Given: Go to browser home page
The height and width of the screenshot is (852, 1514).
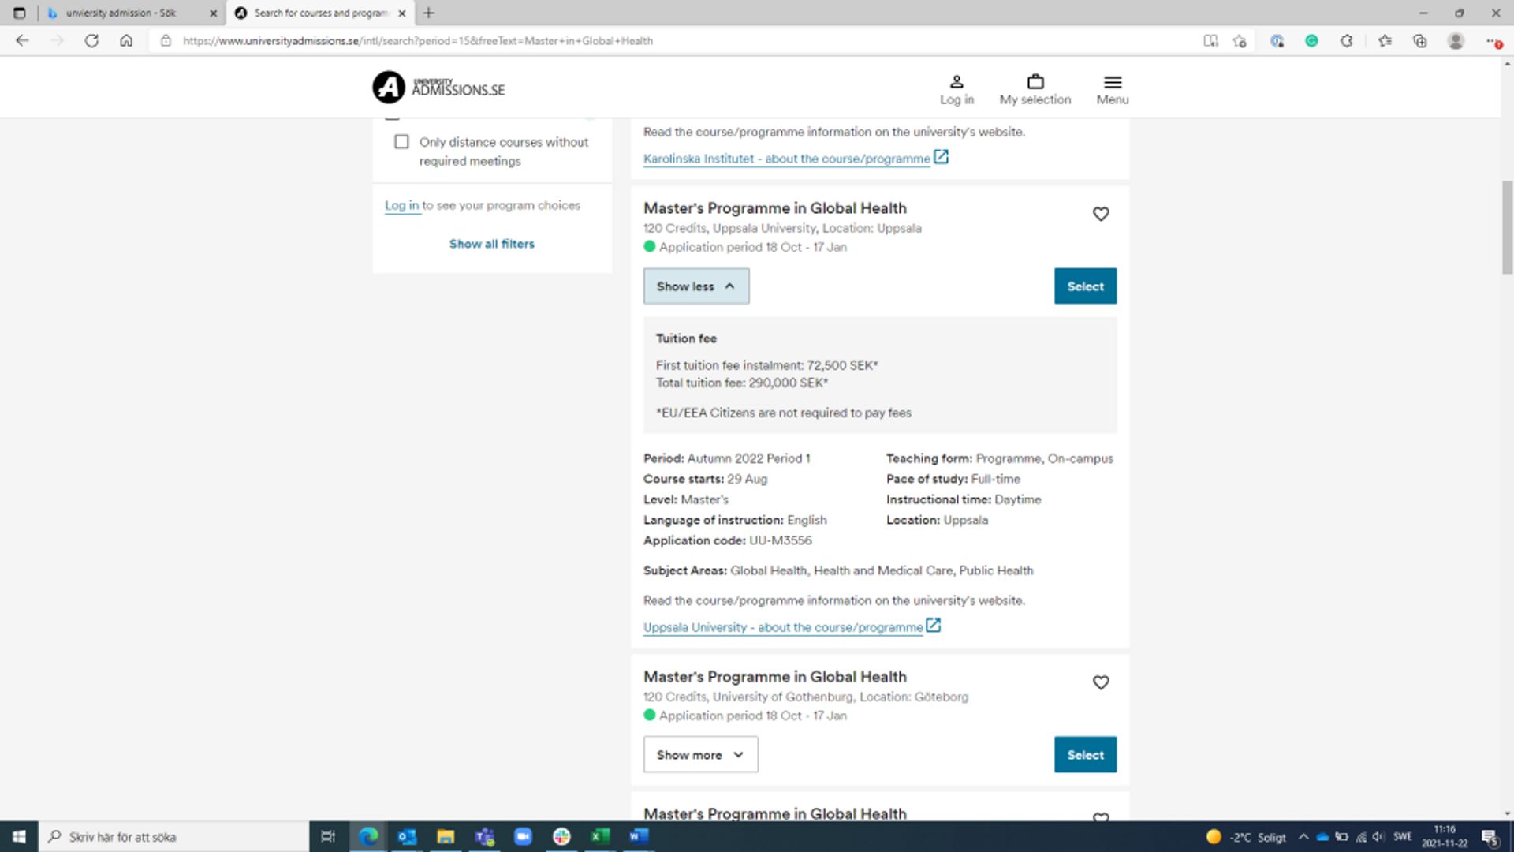Looking at the screenshot, I should coord(126,41).
